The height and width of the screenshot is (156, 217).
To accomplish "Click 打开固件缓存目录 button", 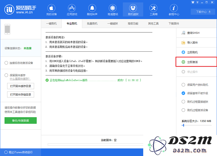I will click(21, 86).
